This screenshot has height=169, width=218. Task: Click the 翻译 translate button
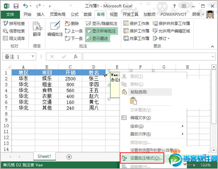(37, 29)
